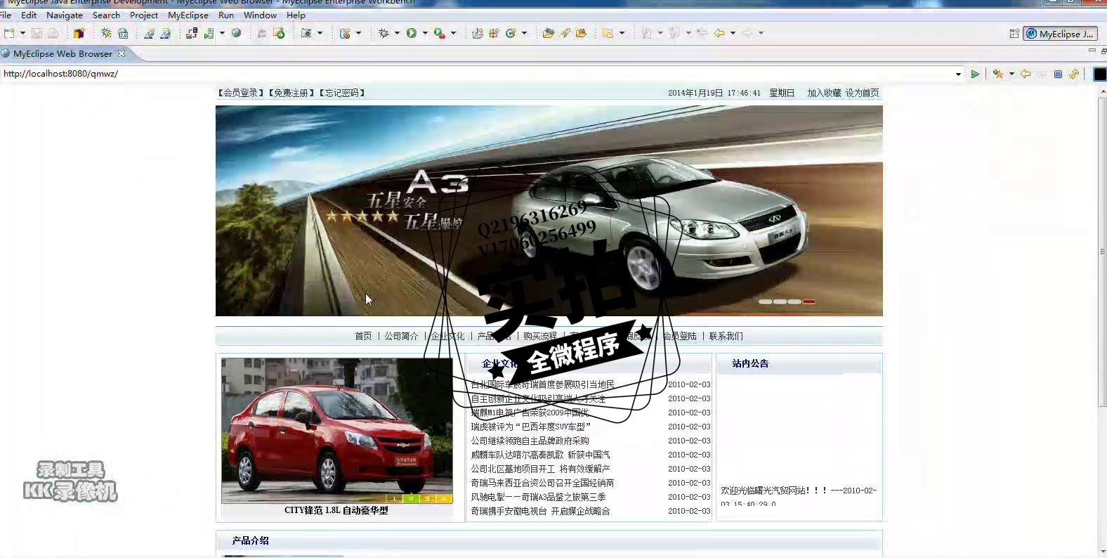Image resolution: width=1107 pixels, height=558 pixels.
Task: Click the 会员登陆 navigation link
Action: (679, 336)
